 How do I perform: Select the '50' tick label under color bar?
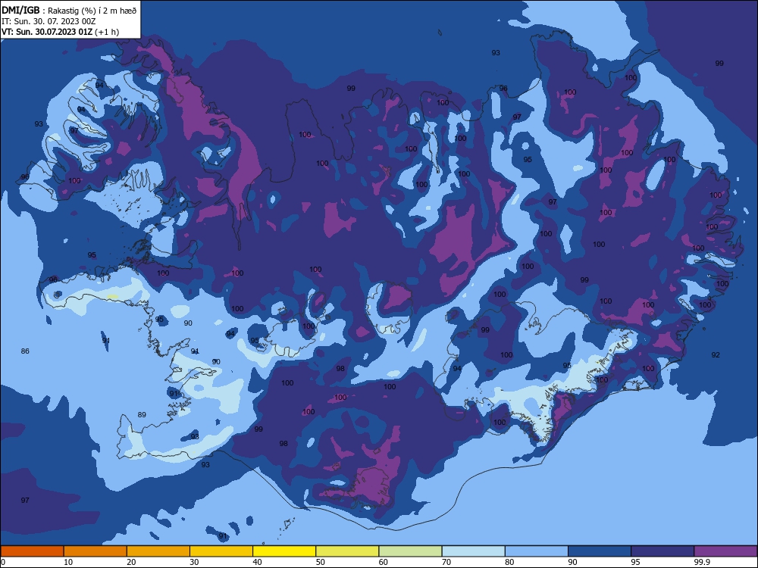pyautogui.click(x=320, y=562)
